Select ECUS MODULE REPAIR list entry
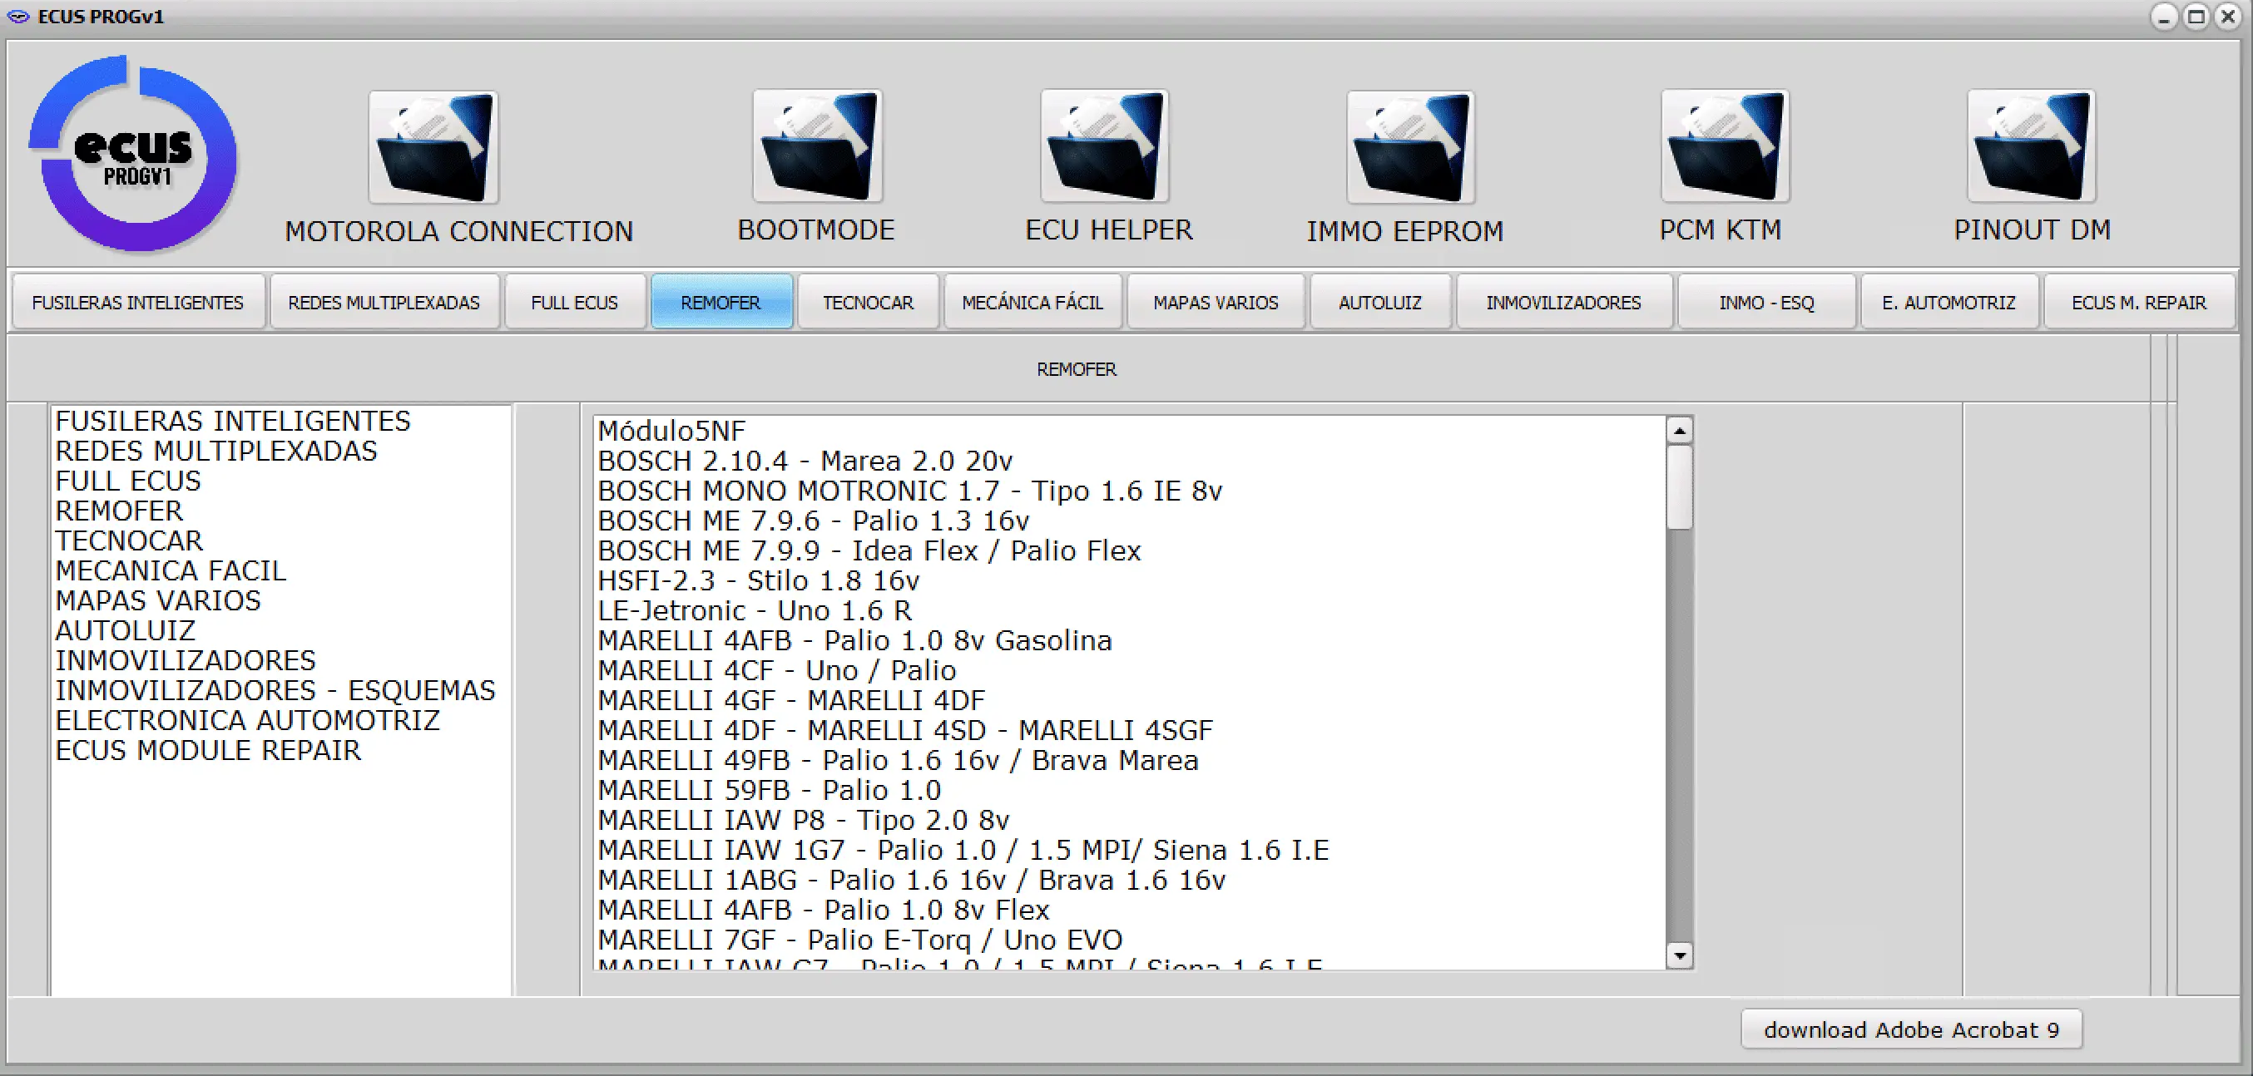The height and width of the screenshot is (1076, 2253). tap(207, 750)
